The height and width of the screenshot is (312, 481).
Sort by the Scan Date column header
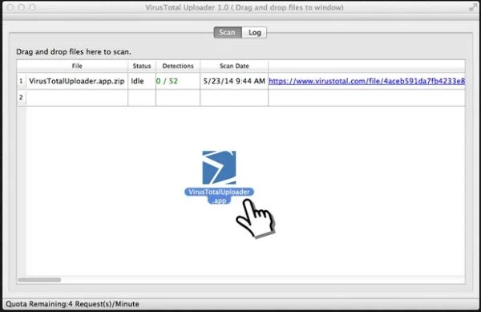tap(234, 66)
